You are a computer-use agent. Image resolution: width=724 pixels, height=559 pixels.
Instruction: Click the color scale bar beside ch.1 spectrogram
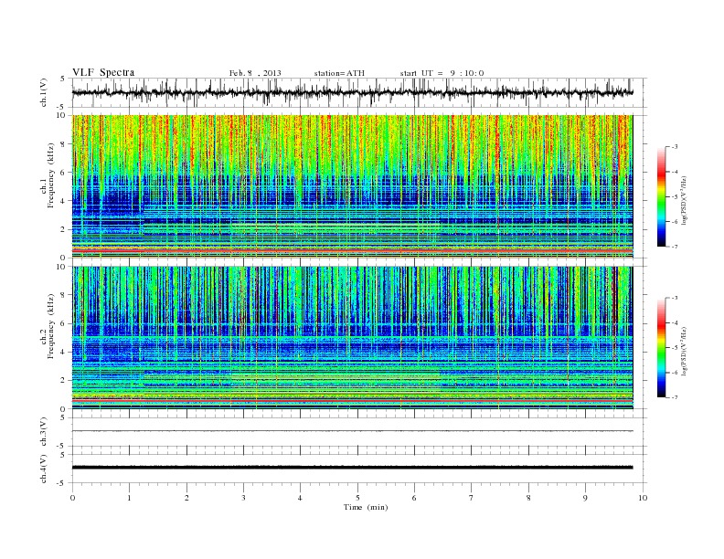[662, 197]
